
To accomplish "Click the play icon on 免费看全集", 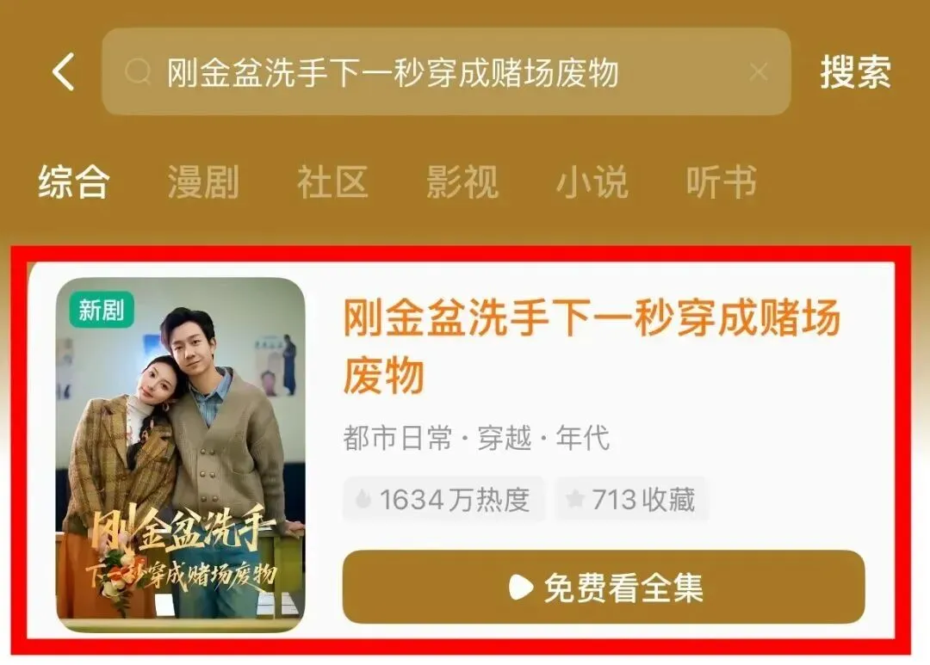I will pos(520,588).
